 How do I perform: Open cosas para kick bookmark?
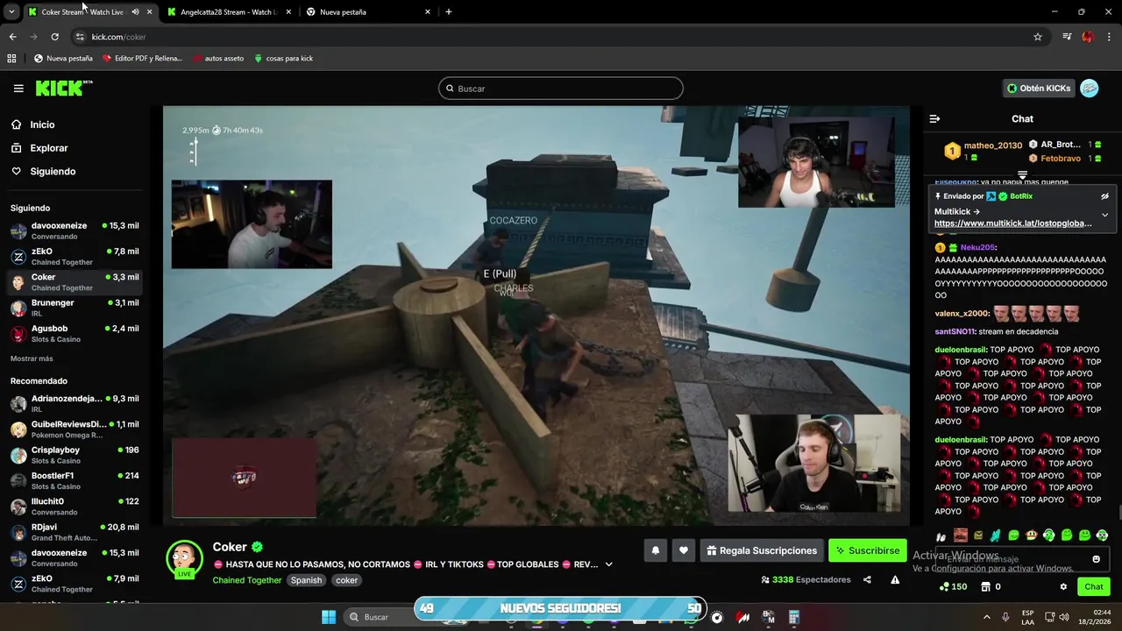coord(283,59)
